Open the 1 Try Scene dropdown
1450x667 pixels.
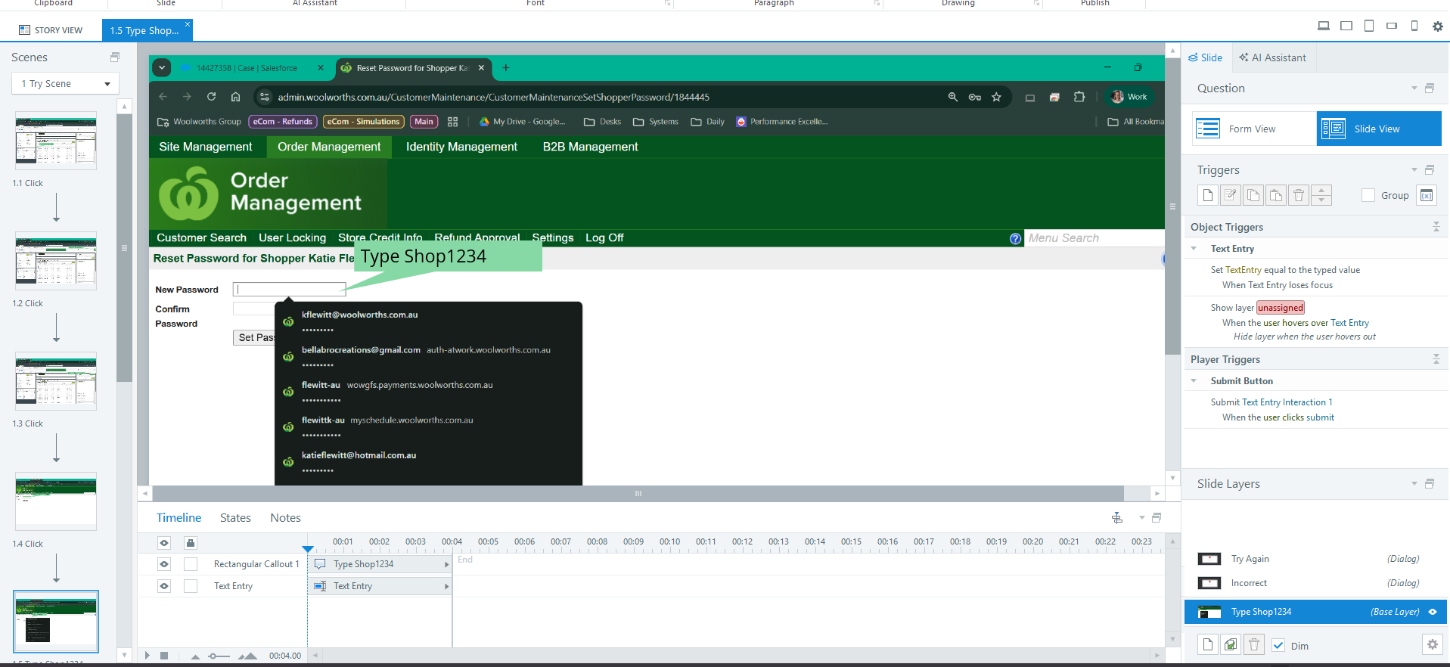coord(65,83)
